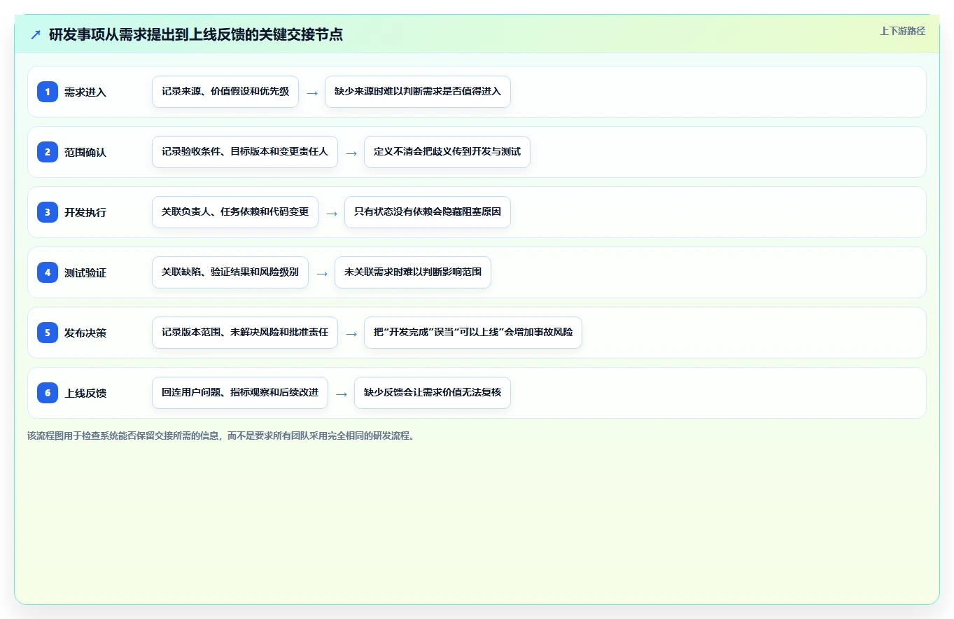This screenshot has width=954, height=619.
Task: Open the 记录来源、价值假设和优先级 box
Action: click(225, 92)
